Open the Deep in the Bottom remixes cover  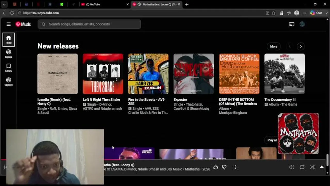coord(239,74)
